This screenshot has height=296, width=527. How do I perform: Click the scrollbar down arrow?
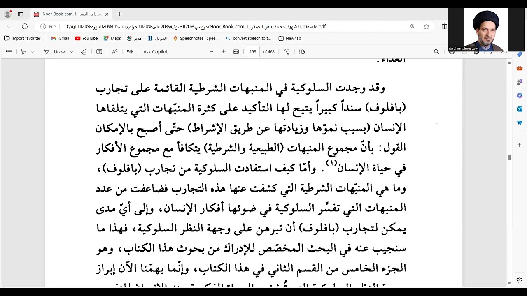(x=509, y=283)
